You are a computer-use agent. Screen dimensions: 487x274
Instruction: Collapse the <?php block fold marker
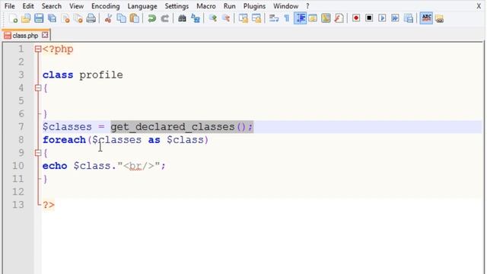tap(38, 49)
